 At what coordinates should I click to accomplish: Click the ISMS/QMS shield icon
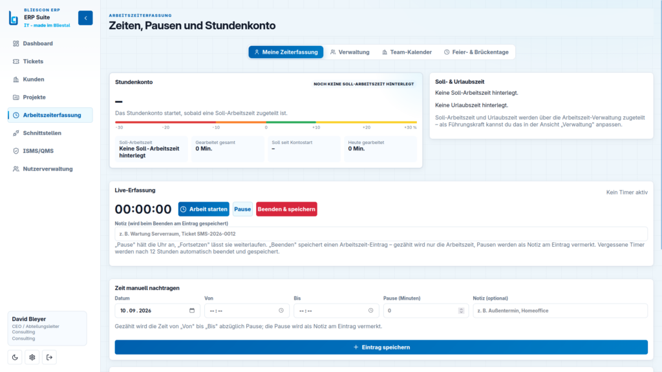click(x=16, y=151)
